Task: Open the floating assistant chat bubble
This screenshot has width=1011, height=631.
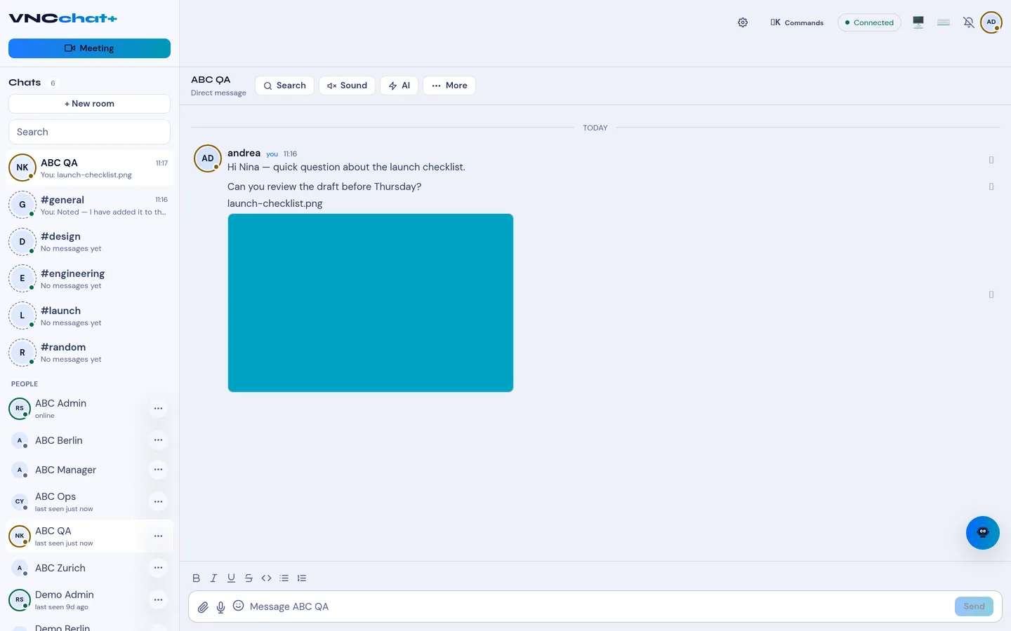Action: click(983, 533)
